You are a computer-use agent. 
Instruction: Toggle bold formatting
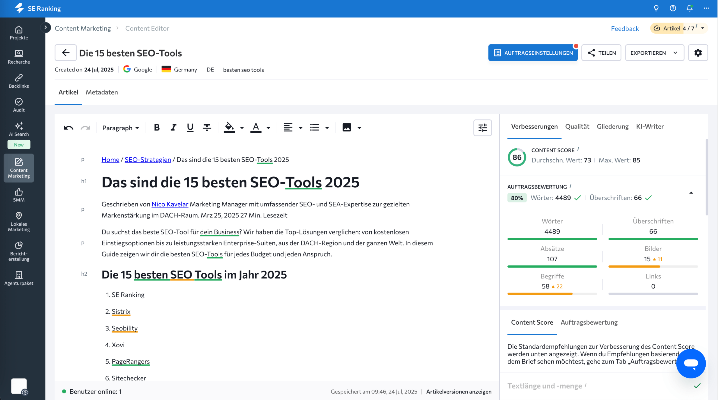coord(157,128)
